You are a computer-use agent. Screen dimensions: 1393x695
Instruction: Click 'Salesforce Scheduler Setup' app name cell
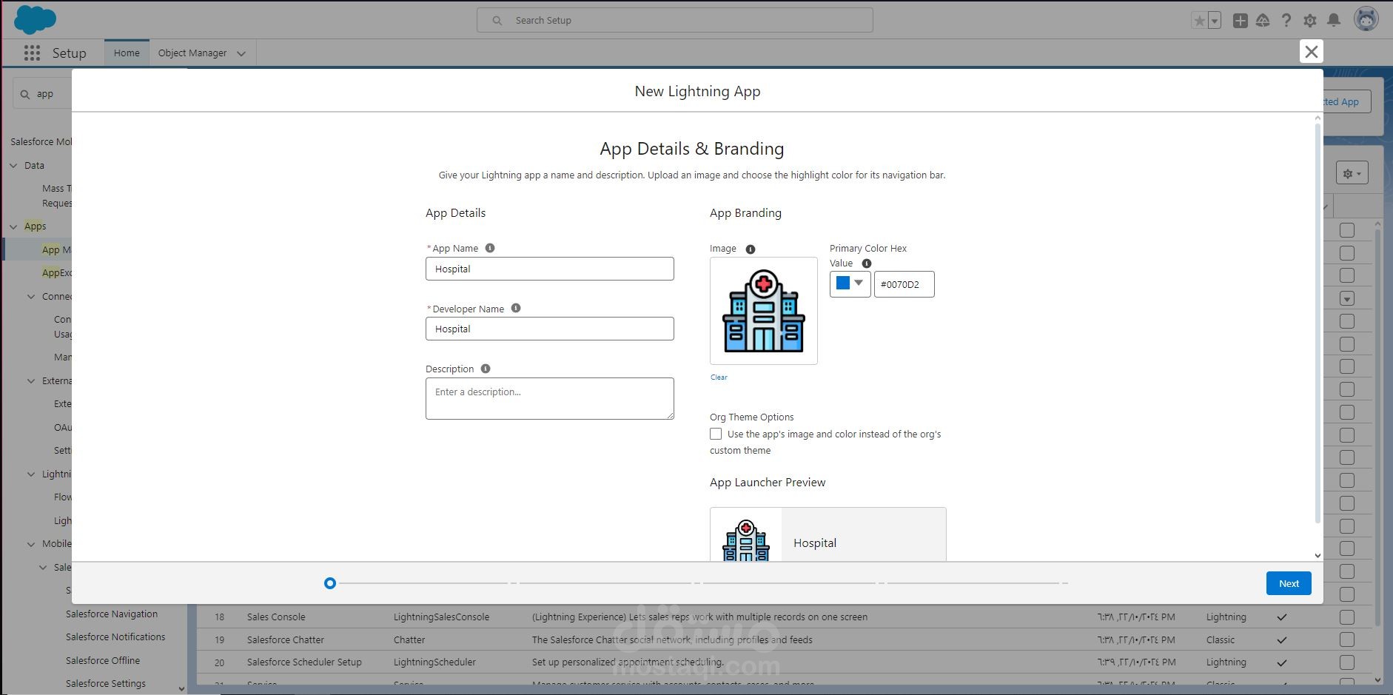pos(304,662)
